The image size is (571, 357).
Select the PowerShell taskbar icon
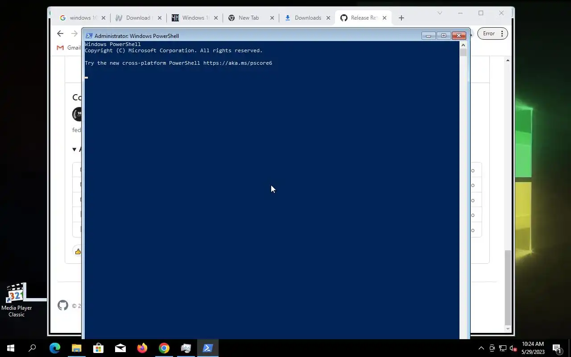pos(207,348)
